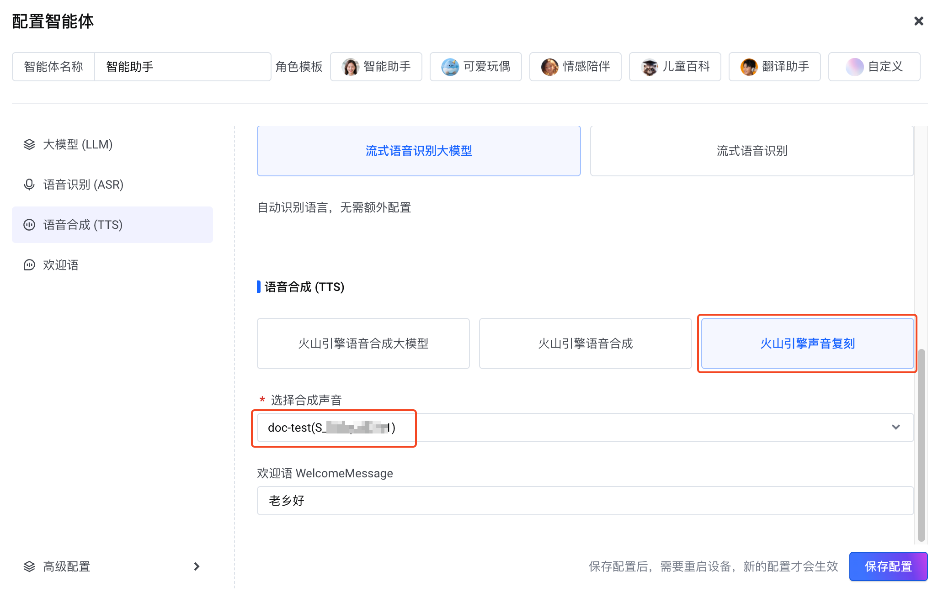The height and width of the screenshot is (592, 938).
Task: Expand 高级配置 chevron arrow
Action: (x=197, y=566)
